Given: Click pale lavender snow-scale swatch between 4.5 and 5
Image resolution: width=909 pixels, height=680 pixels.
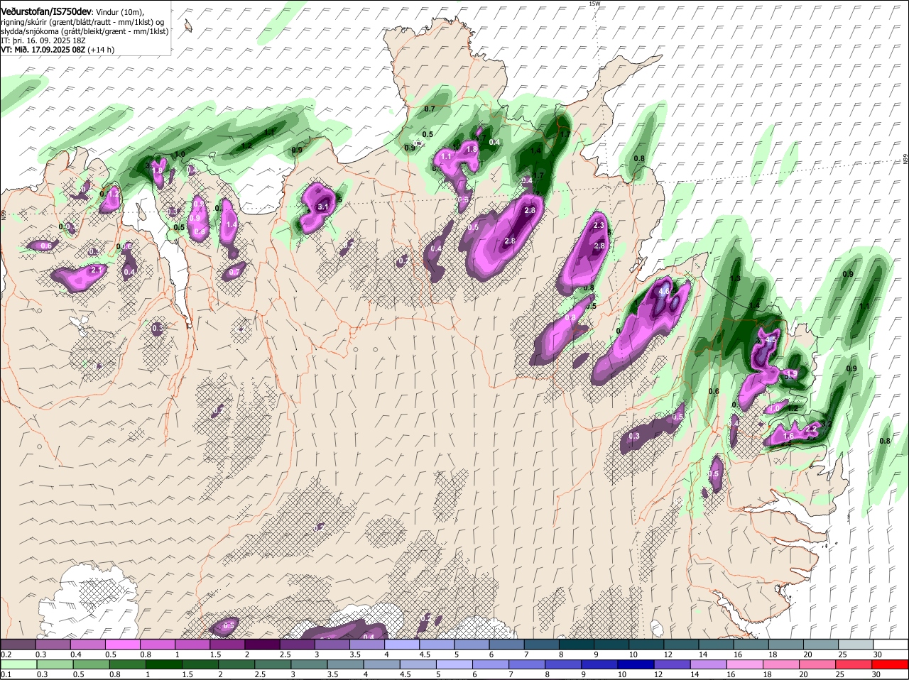Looking at the screenshot, I should pos(437,644).
